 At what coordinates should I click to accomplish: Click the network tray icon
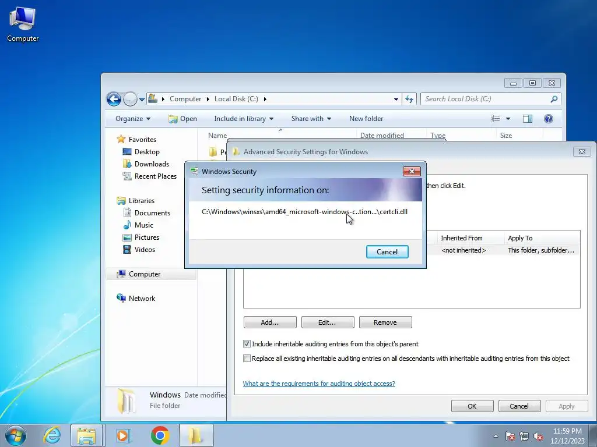point(524,436)
